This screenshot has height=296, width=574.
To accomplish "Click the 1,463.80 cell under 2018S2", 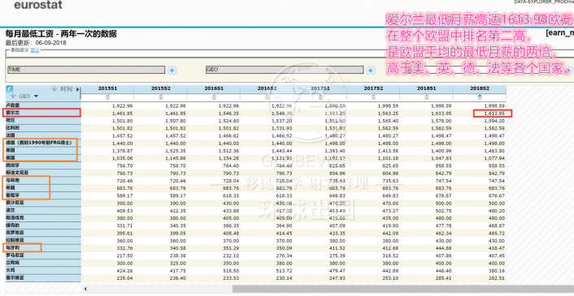I will [494, 150].
